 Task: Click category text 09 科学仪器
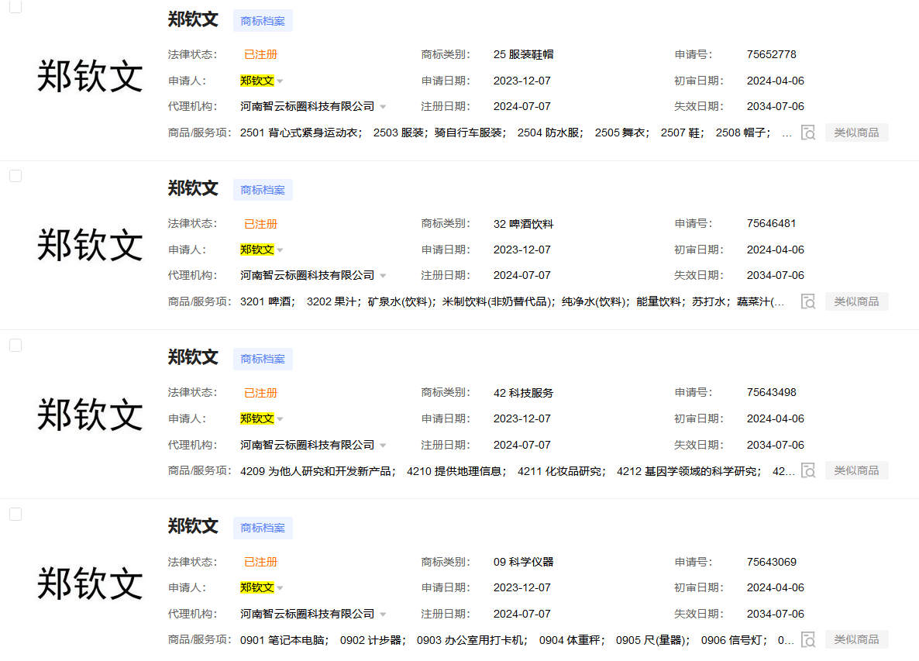click(x=523, y=562)
